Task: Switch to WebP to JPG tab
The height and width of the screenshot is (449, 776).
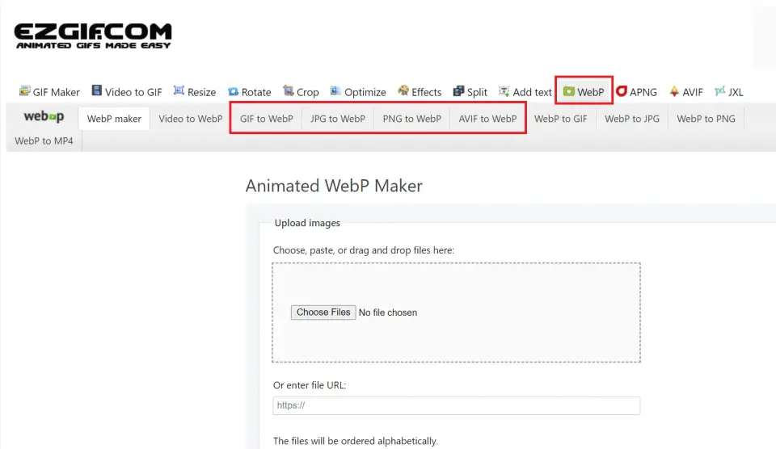Action: pyautogui.click(x=632, y=119)
